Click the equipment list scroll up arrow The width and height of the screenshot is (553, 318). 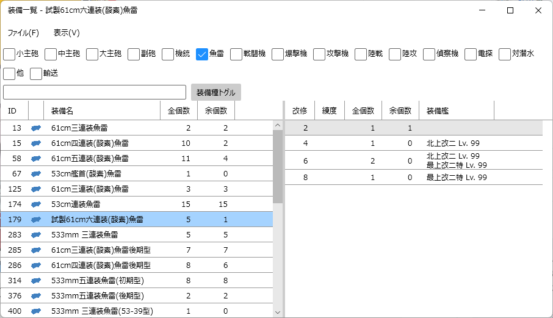point(278,125)
